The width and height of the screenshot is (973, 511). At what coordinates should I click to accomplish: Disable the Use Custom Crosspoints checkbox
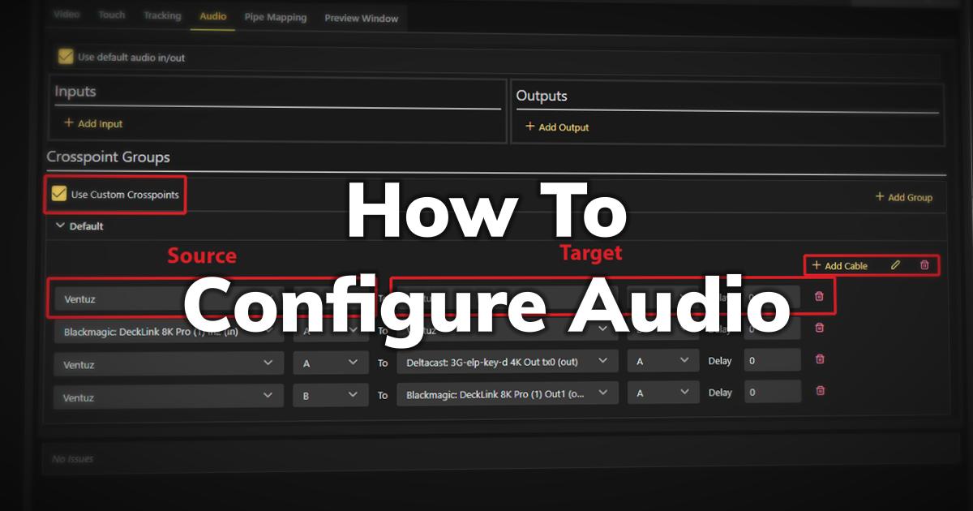coord(58,194)
